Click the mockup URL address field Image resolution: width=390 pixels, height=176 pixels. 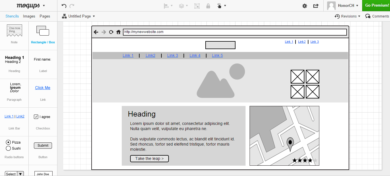pyautogui.click(x=235, y=32)
